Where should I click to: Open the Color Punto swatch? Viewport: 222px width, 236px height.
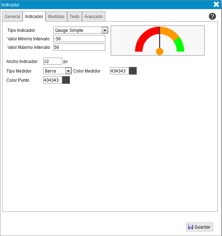point(66,80)
